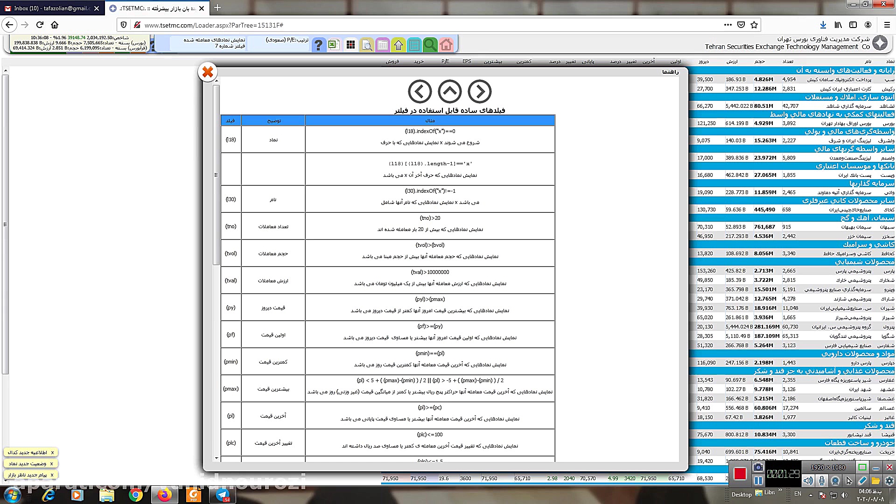Click the up arrow help navigation button

(x=449, y=91)
